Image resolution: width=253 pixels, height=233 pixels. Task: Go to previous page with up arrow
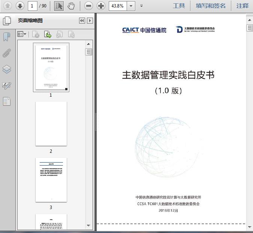click(x=7, y=6)
